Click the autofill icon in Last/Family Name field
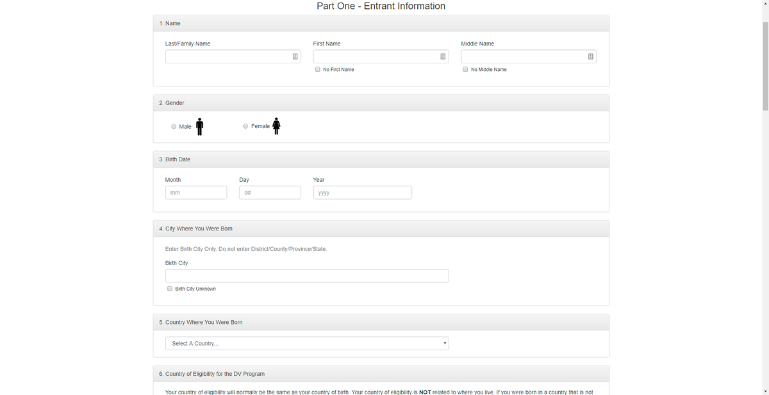Screen dimensions: 769x395 click(x=295, y=56)
